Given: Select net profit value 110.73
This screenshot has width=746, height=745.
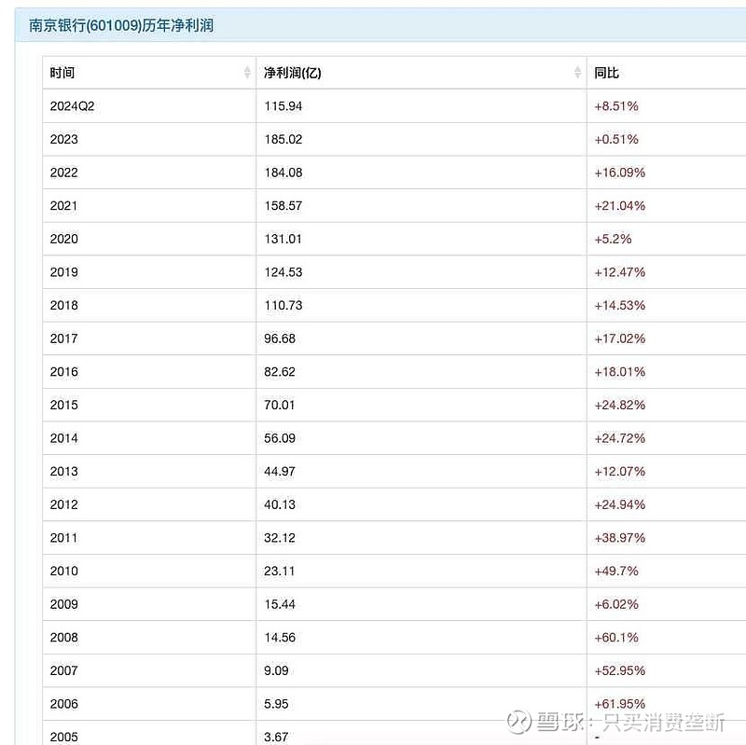Looking at the screenshot, I should click(283, 306).
